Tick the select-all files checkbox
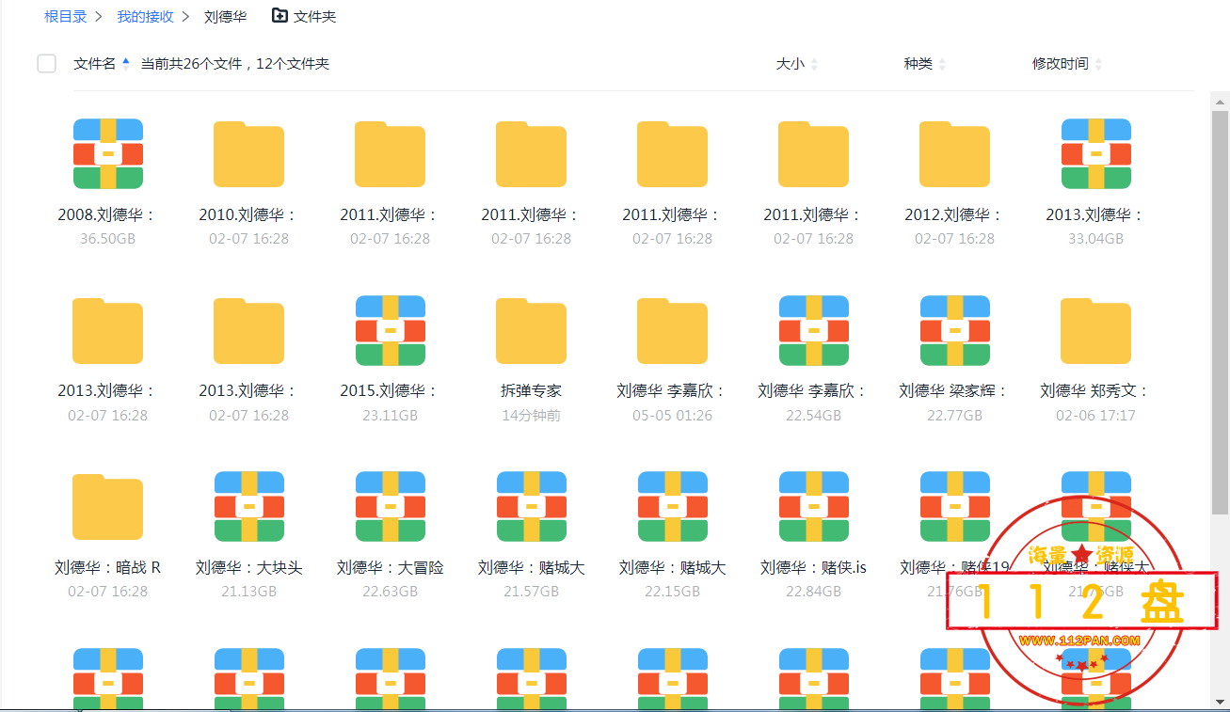Image resolution: width=1230 pixels, height=712 pixels. 46,63
